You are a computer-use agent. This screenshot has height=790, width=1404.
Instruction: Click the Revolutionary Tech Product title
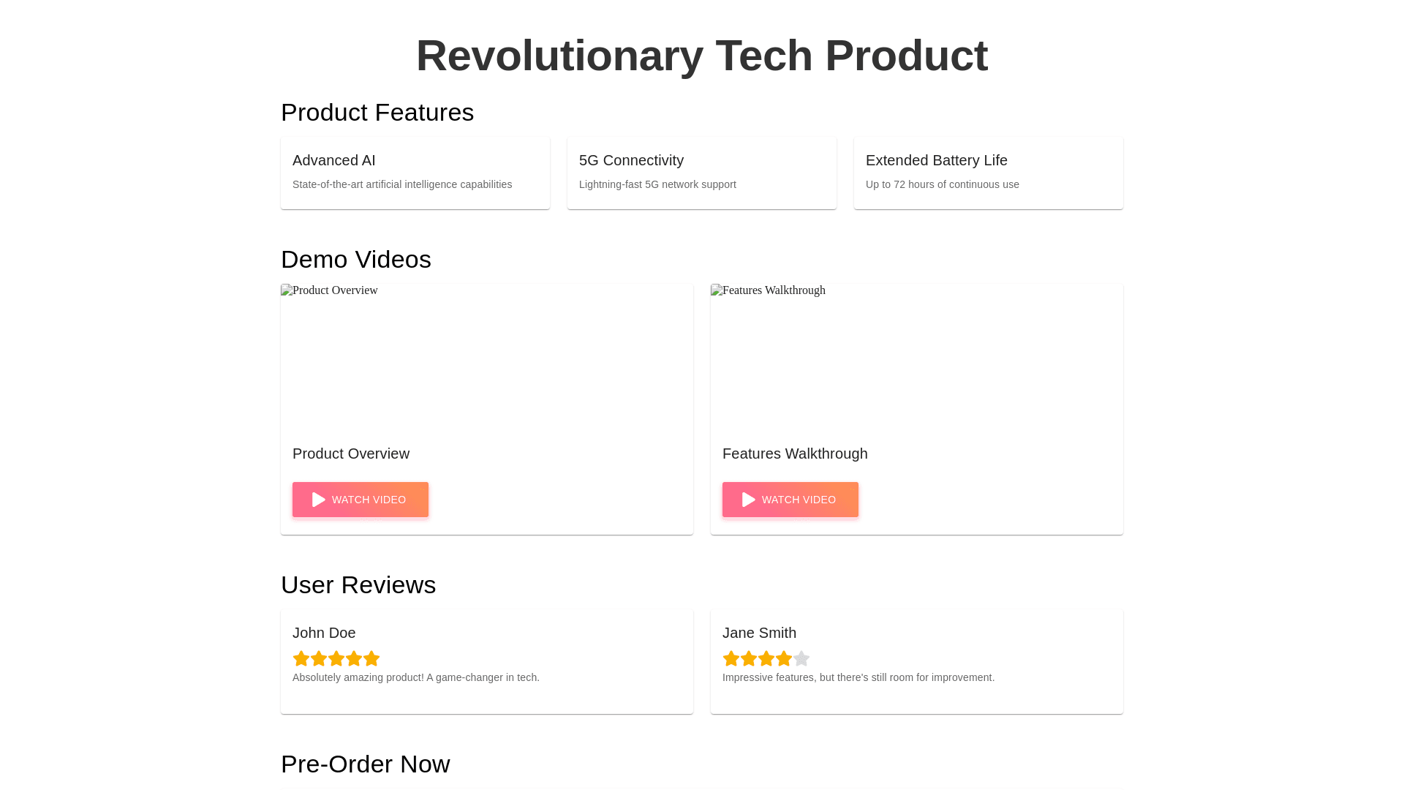(701, 56)
